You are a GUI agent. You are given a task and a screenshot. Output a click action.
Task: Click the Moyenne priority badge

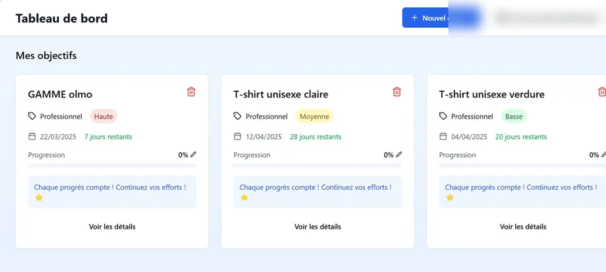(314, 116)
